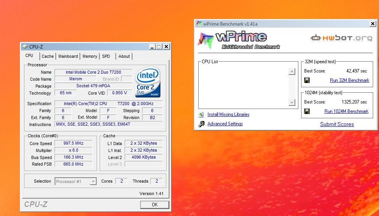
Task: Click the Revision value 'B2'
Action: point(152,118)
